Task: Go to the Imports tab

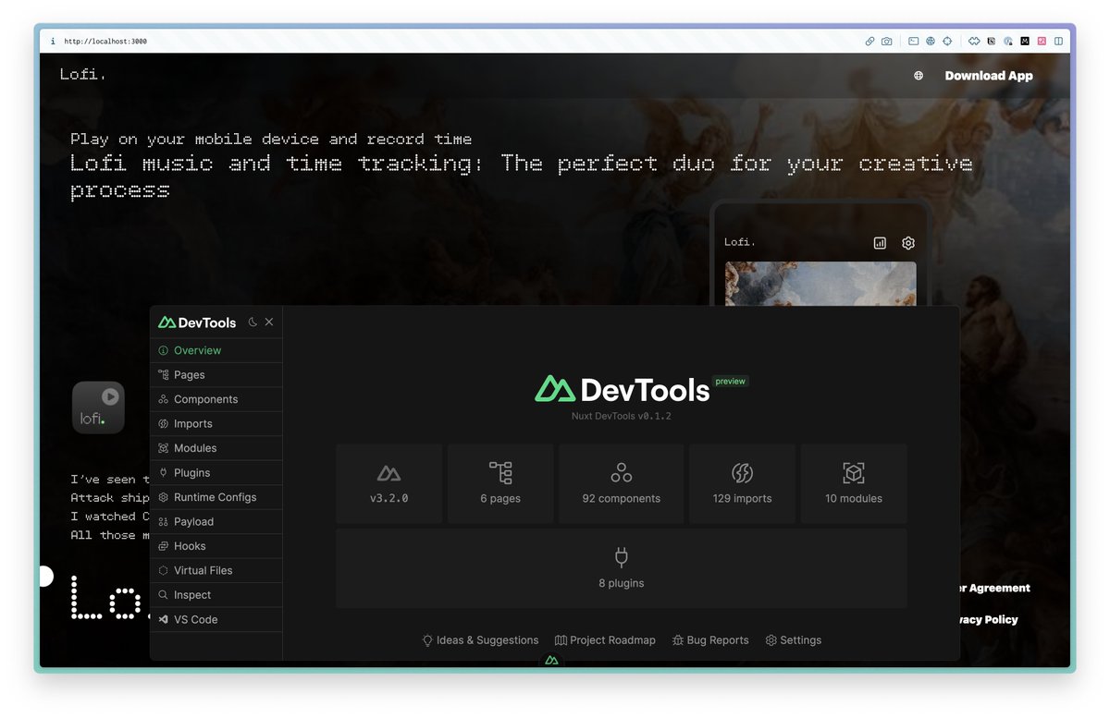Action: [216, 424]
